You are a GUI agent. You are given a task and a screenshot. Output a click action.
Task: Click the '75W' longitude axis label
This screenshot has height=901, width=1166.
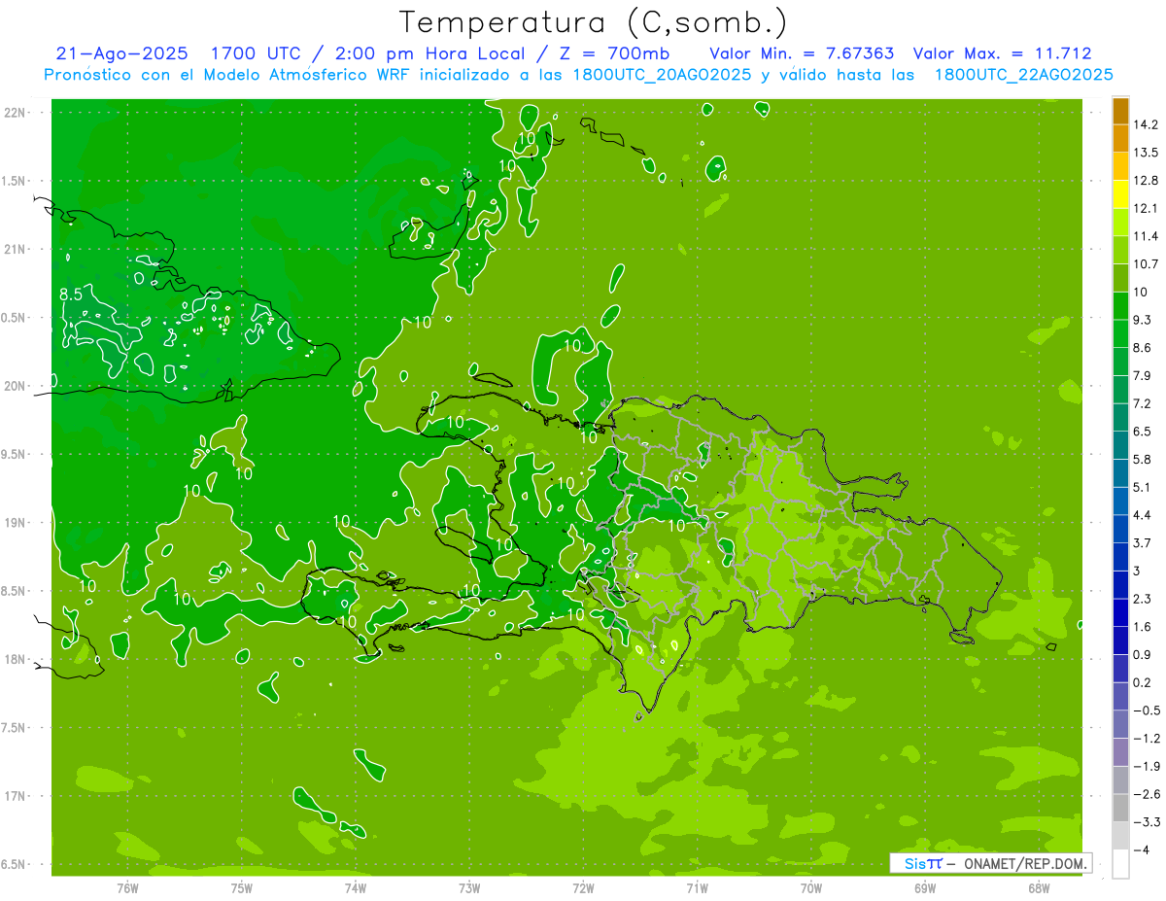tap(242, 887)
